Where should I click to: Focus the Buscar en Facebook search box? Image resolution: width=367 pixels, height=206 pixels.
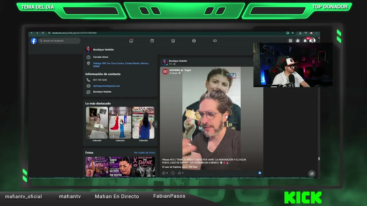point(59,41)
